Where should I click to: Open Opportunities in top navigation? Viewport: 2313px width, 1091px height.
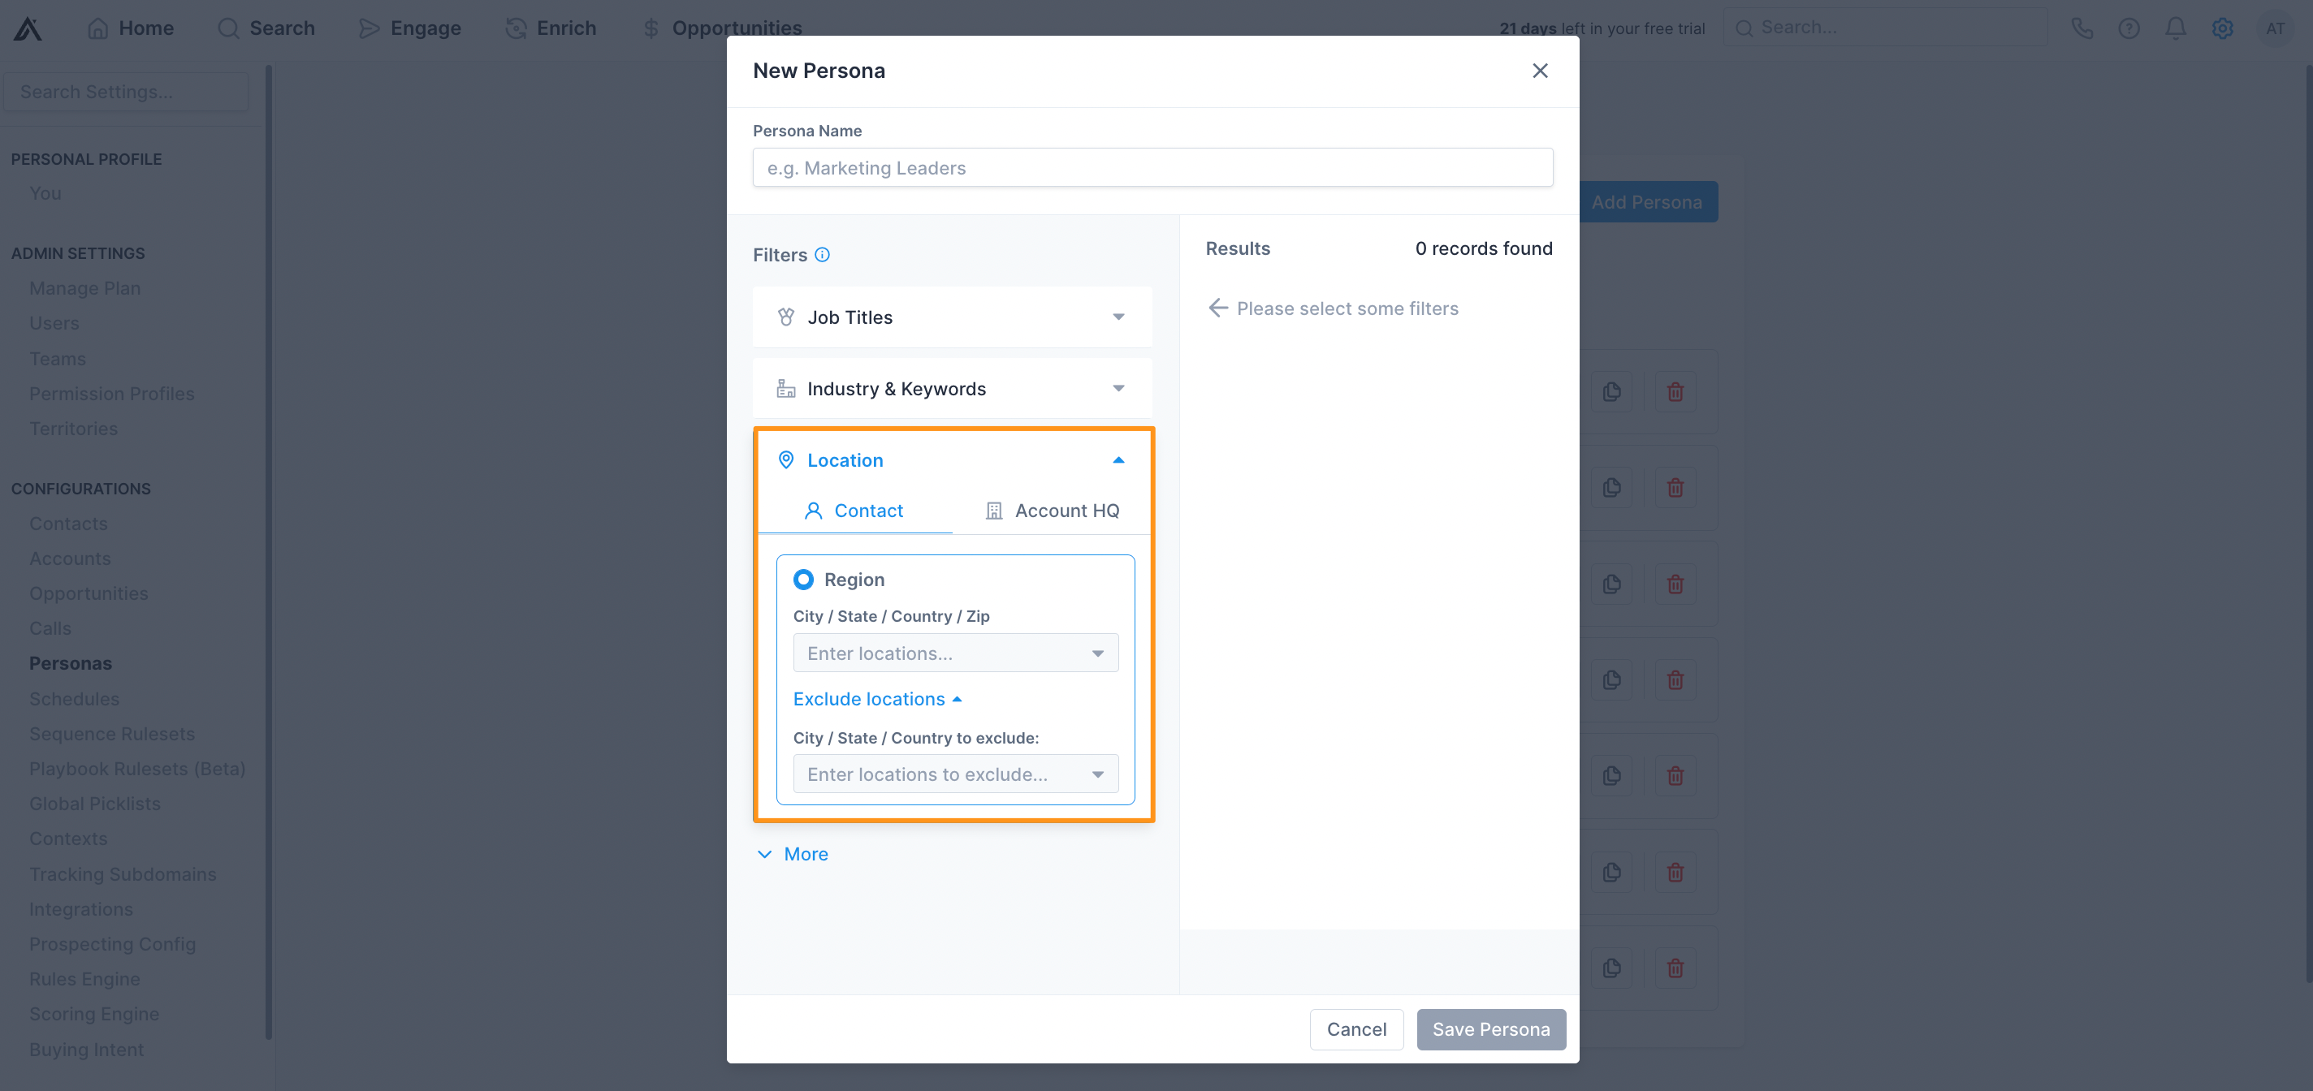722,28
